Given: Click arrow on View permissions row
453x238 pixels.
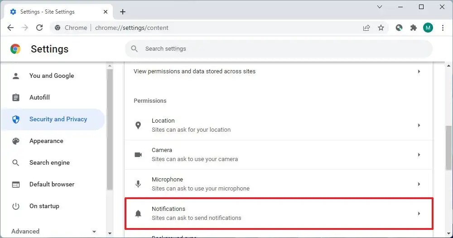Looking at the screenshot, I should pos(419,71).
